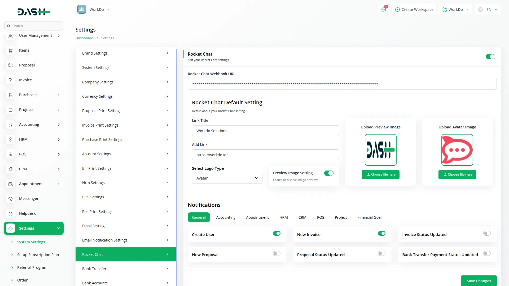
Task: Open the Invoice section from sidebar
Action: tap(25, 80)
